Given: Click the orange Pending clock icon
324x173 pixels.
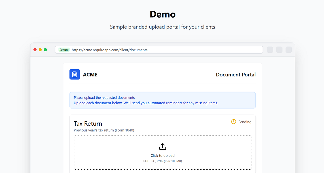Looking at the screenshot, I should 233,122.
